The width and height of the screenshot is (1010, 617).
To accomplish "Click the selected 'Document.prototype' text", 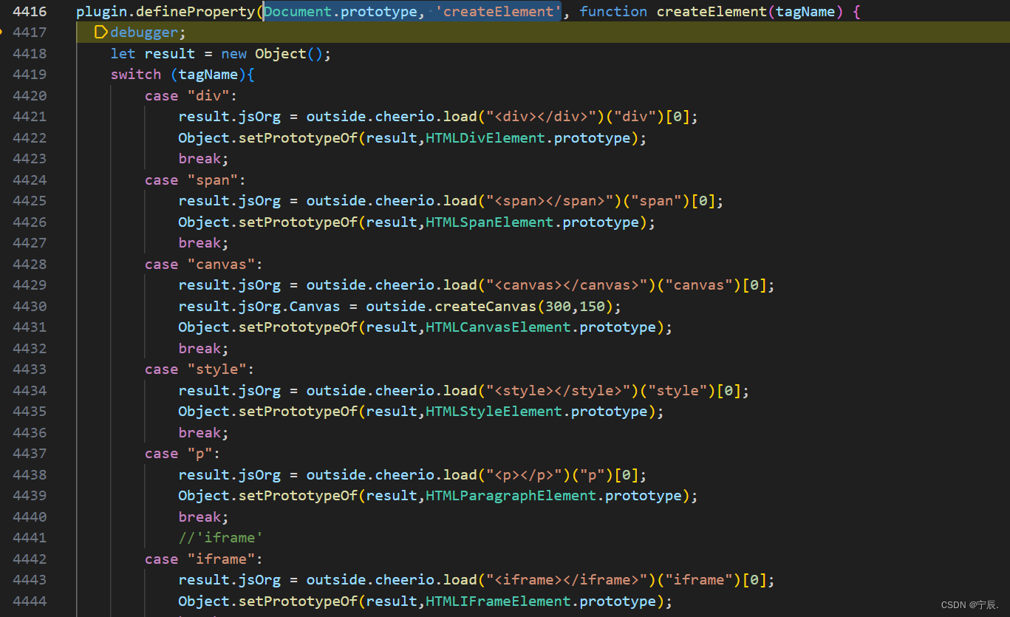I will point(341,12).
